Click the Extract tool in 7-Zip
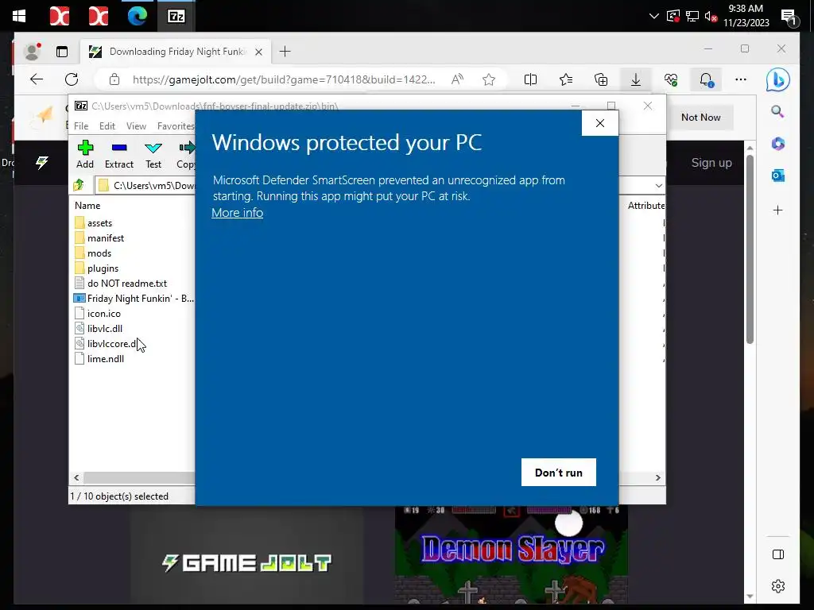This screenshot has height=610, width=814. (119, 155)
